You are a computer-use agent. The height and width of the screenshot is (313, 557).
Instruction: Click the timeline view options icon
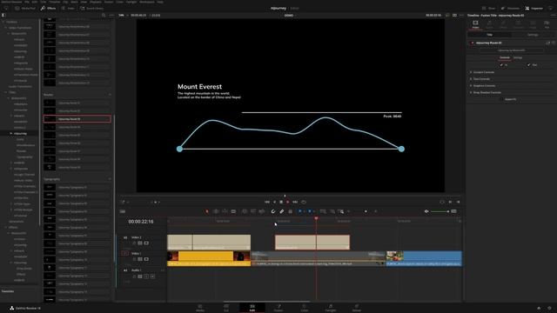pyautogui.click(x=122, y=211)
